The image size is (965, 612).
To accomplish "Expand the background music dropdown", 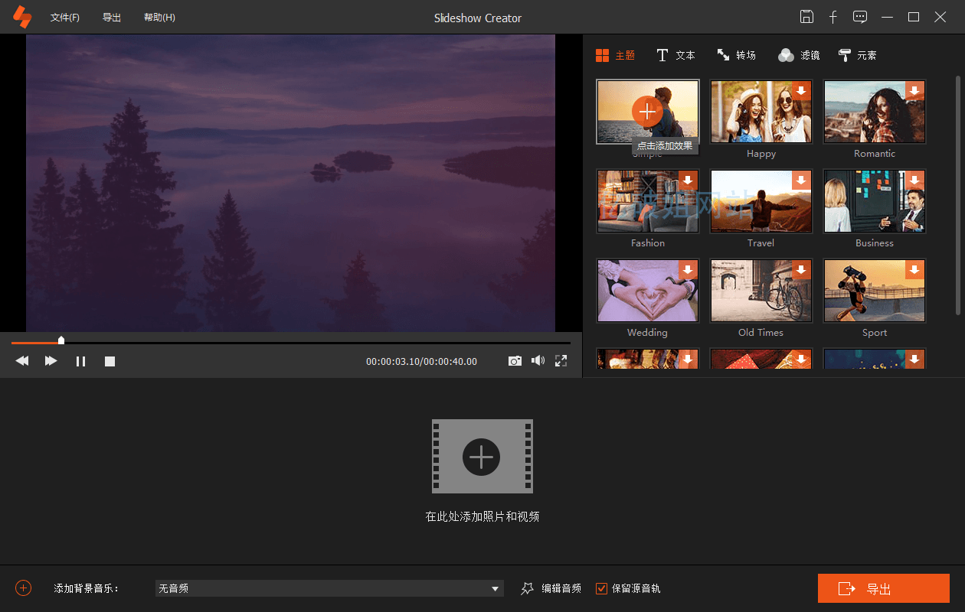I will pyautogui.click(x=495, y=588).
